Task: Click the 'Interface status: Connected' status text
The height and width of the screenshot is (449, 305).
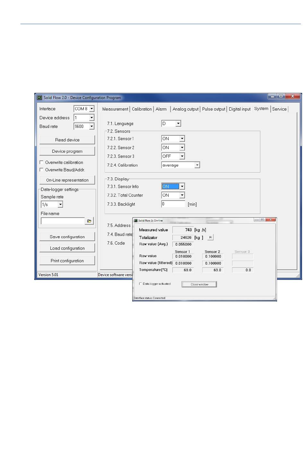Action: point(150,298)
